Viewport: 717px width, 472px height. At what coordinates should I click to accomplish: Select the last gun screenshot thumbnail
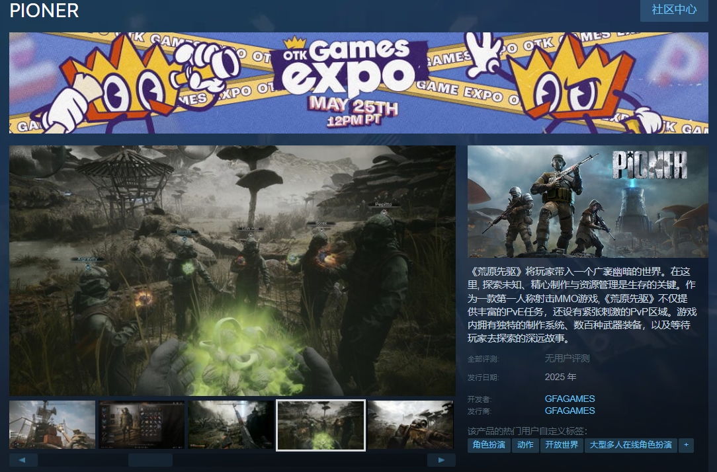click(411, 424)
